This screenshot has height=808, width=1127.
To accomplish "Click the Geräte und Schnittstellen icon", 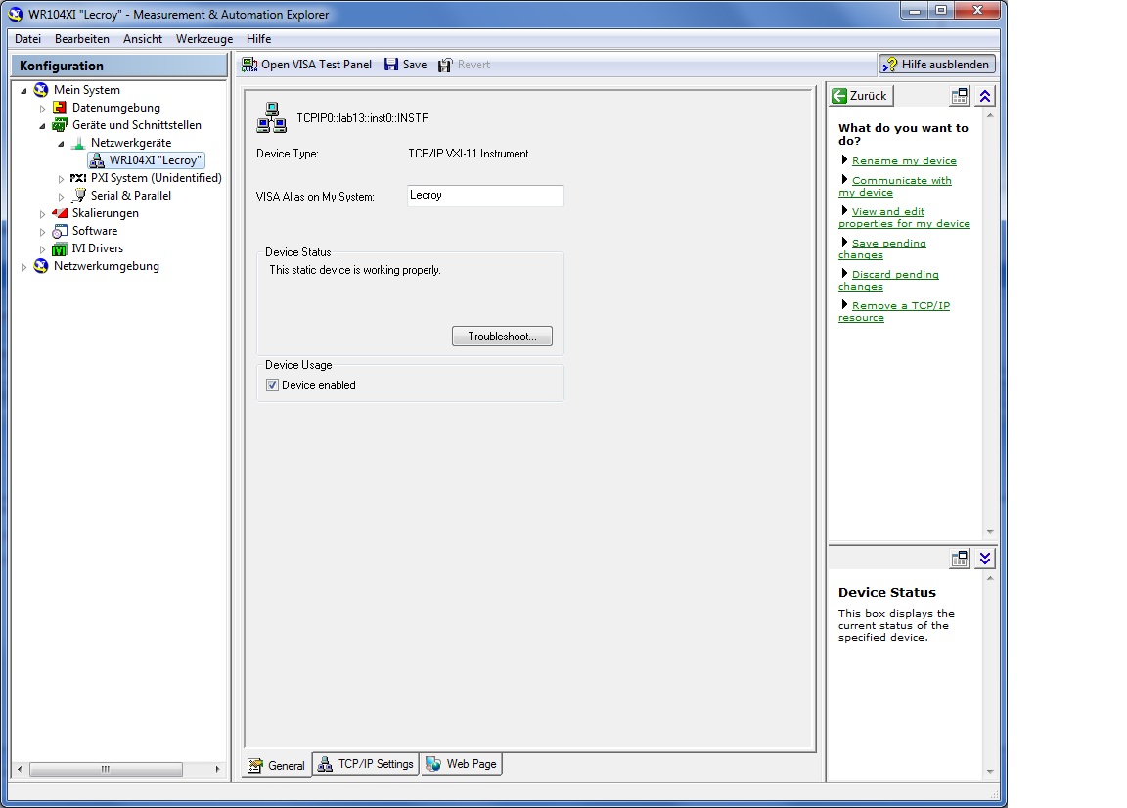I will [60, 125].
